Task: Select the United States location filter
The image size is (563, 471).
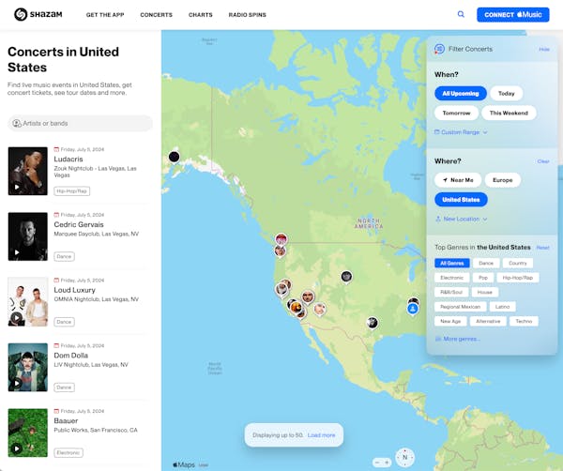Action: pyautogui.click(x=461, y=200)
